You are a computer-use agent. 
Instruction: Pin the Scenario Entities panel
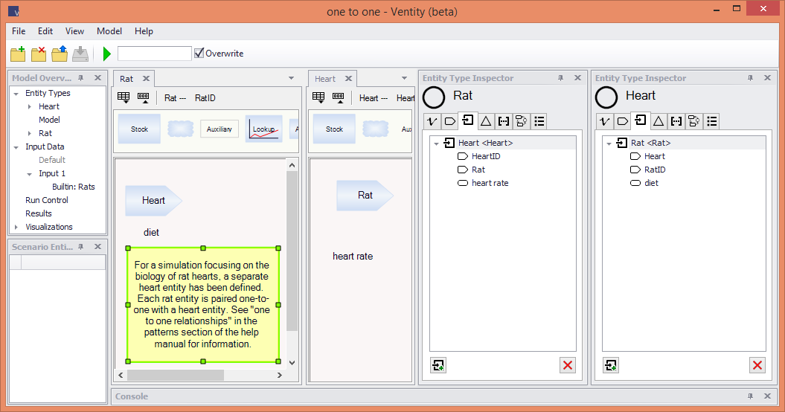(x=80, y=247)
